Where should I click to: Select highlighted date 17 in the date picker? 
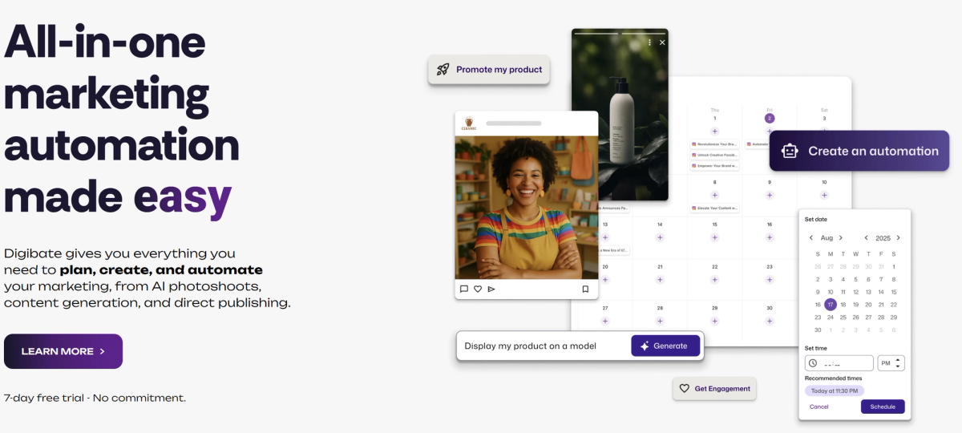point(831,305)
